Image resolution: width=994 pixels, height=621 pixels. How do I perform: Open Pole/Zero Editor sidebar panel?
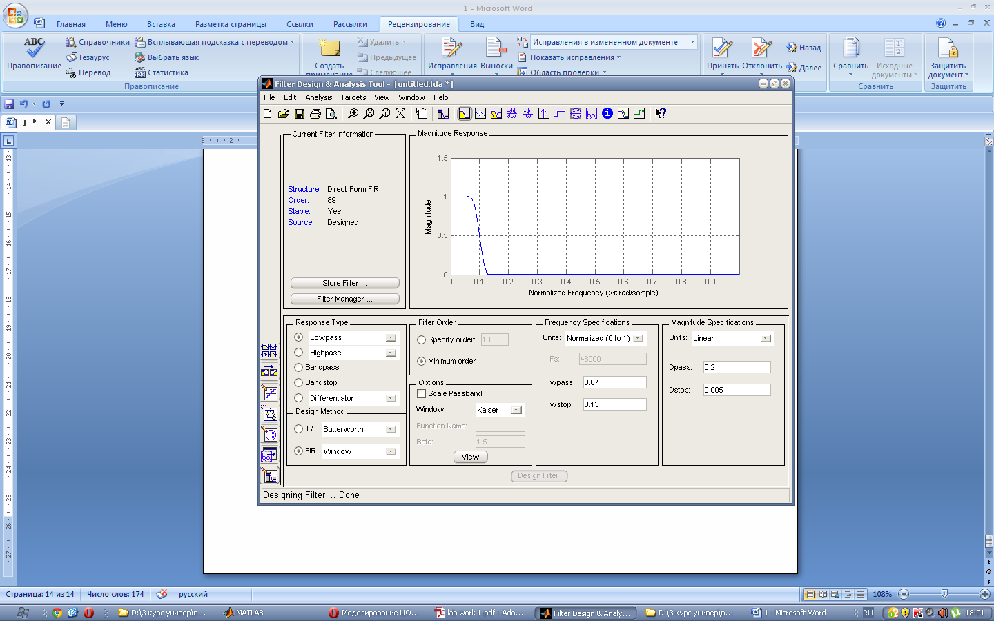[x=269, y=434]
